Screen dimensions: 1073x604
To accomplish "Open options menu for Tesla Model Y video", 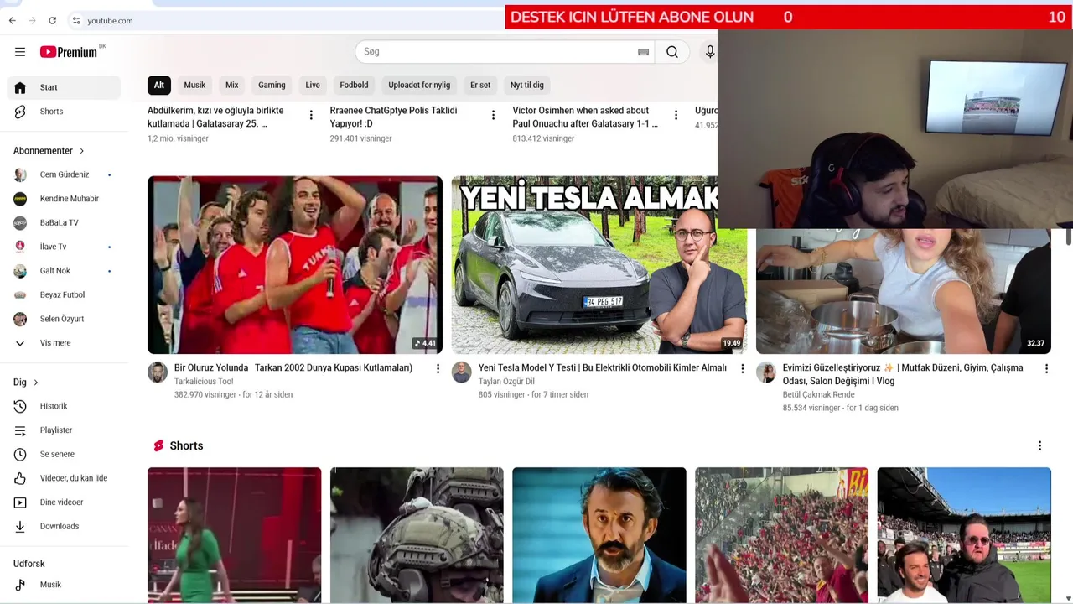I will pos(742,368).
